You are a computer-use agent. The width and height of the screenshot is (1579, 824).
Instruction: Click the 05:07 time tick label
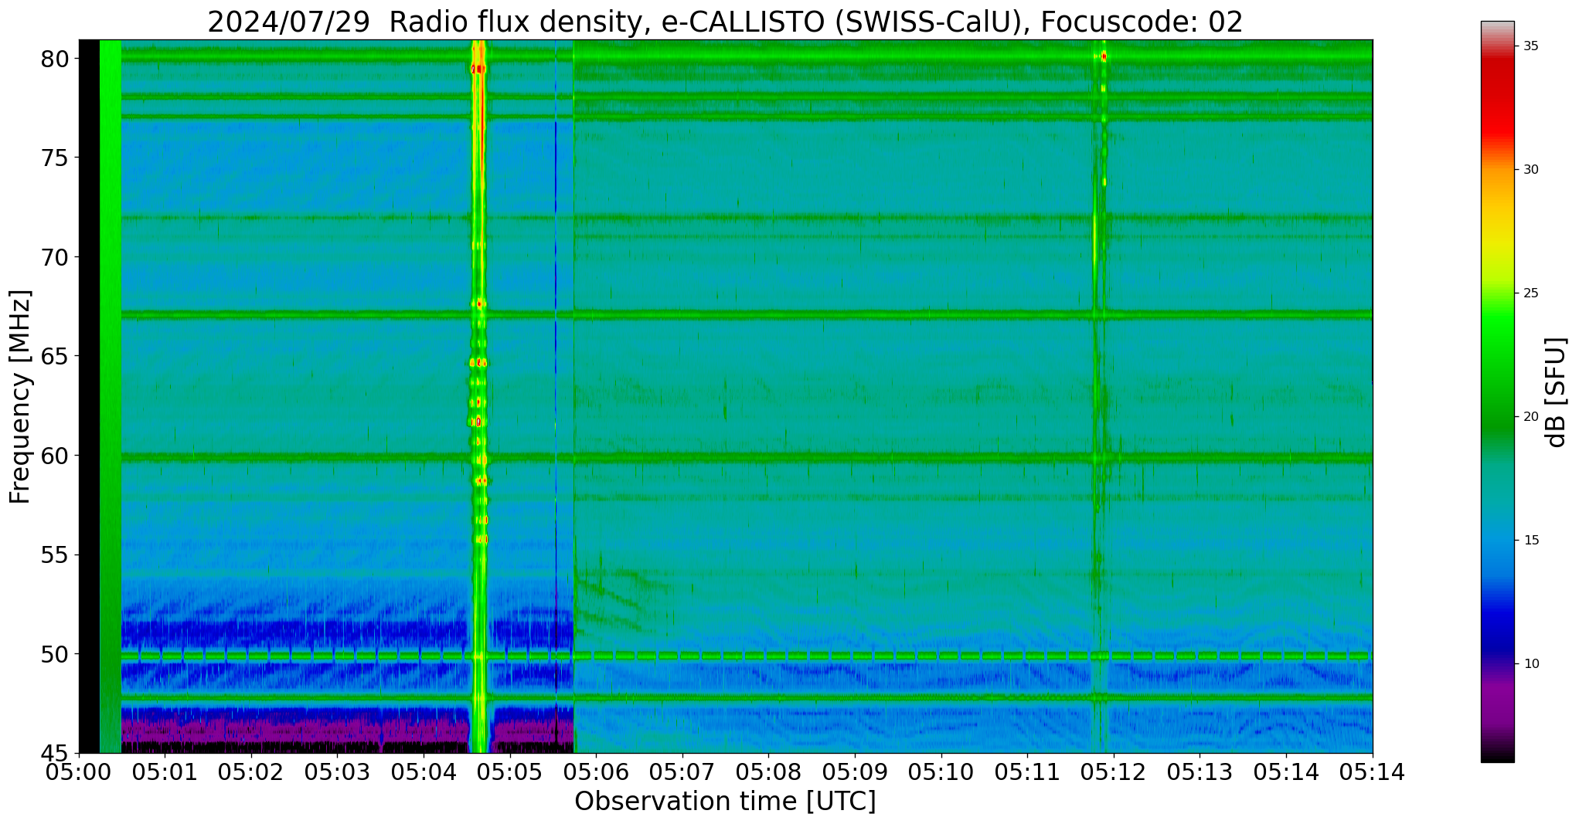tap(682, 772)
